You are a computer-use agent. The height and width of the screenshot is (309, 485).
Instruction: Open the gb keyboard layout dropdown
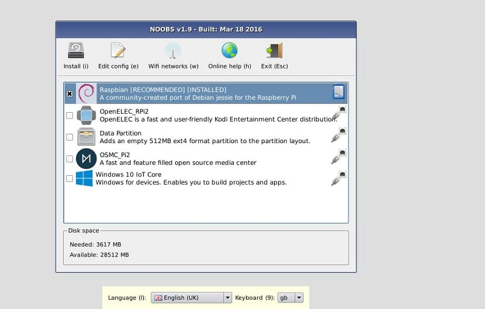pos(290,297)
